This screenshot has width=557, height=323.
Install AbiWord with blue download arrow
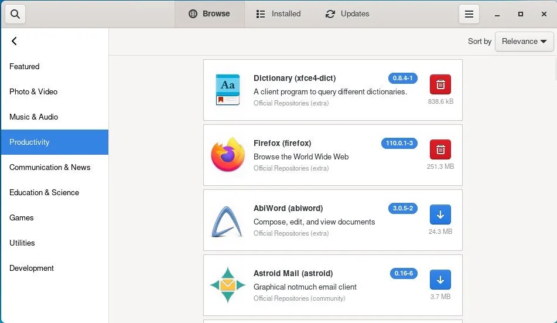point(440,215)
